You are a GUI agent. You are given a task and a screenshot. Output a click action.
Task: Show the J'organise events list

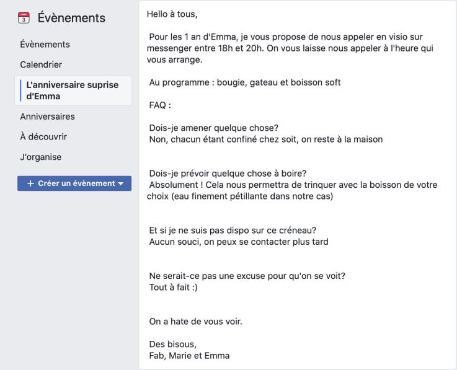coord(40,157)
